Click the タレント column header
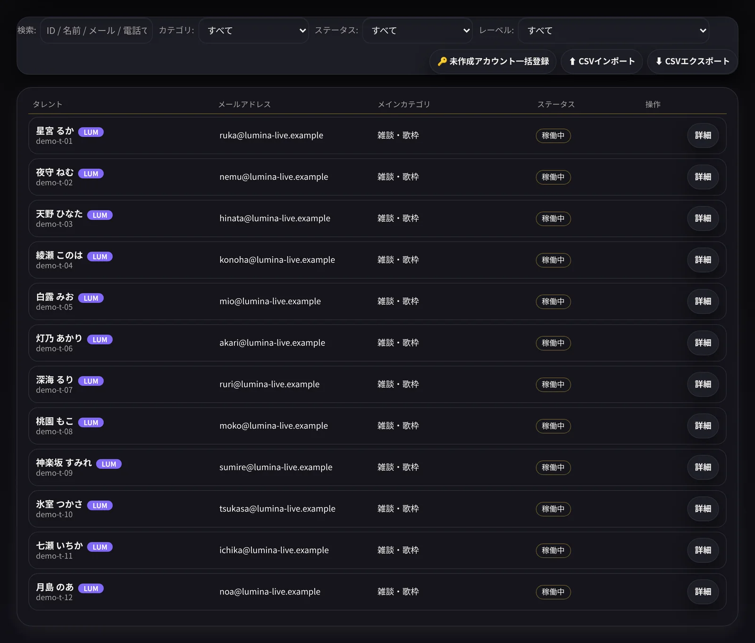Image resolution: width=755 pixels, height=643 pixels. [x=48, y=104]
